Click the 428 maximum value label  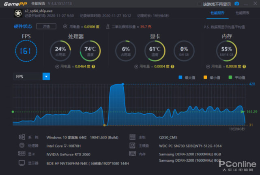[x=252, y=84]
